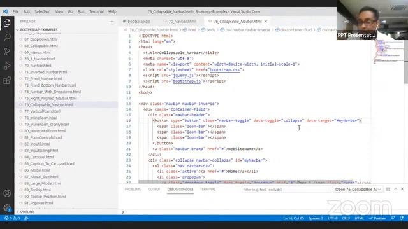408x229 pixels.
Task: Open Explorer more actions ellipsis
Action: (x=112, y=21)
